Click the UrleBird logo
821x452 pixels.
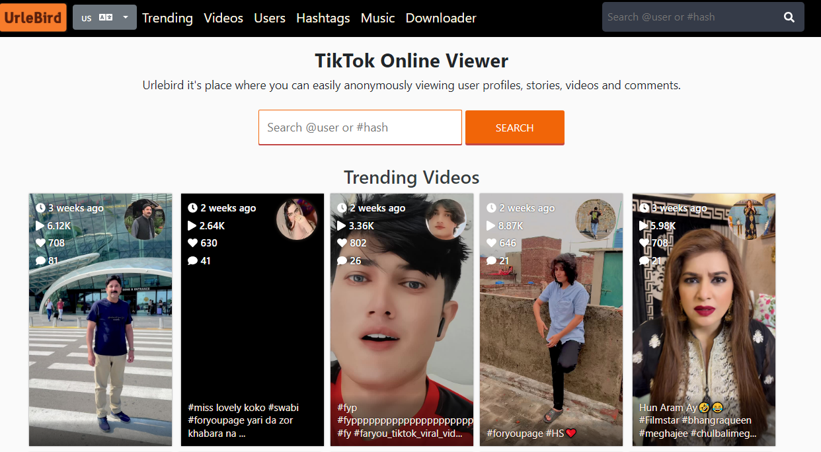coord(33,18)
